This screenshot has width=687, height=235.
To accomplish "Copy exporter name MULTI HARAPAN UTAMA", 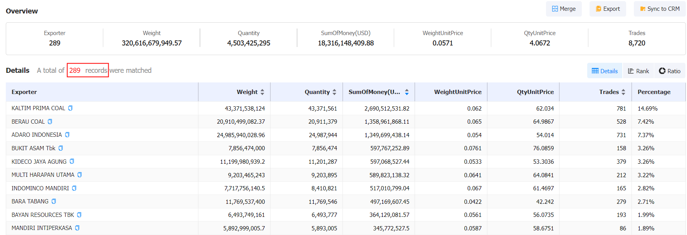I will [79, 175].
